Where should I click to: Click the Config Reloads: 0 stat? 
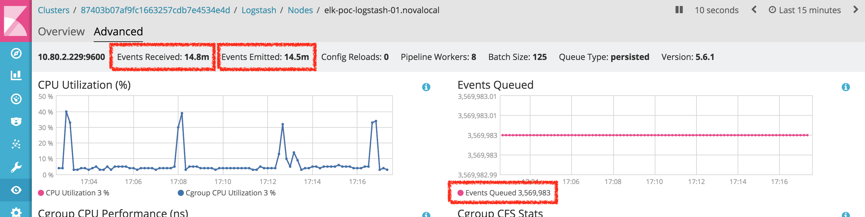pos(355,57)
